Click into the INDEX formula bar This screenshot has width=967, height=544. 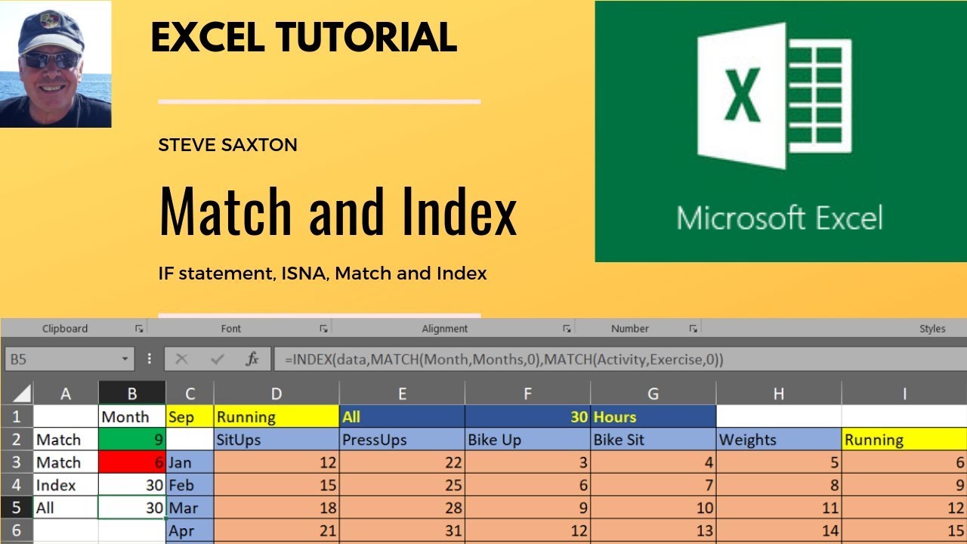(619, 360)
